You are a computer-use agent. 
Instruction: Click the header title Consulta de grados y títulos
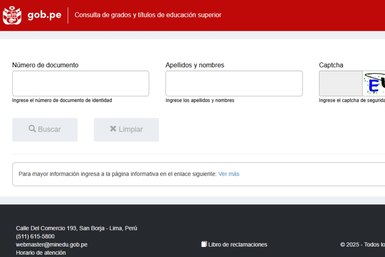point(148,15)
